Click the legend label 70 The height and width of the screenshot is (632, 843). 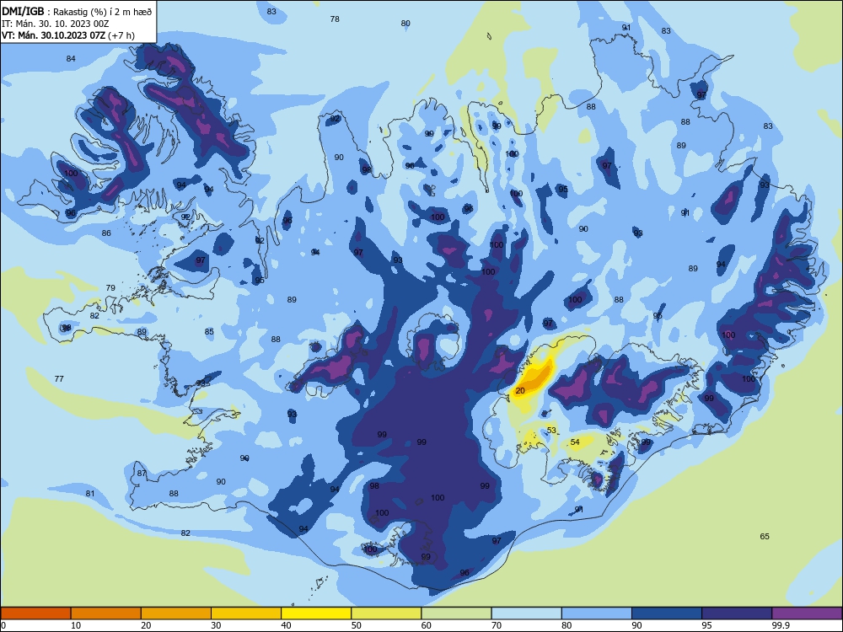(x=497, y=625)
